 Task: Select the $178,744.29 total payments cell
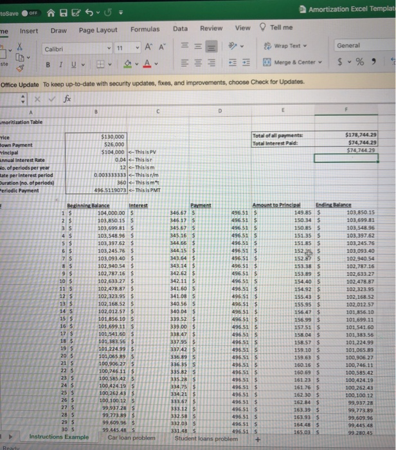pyautogui.click(x=346, y=134)
